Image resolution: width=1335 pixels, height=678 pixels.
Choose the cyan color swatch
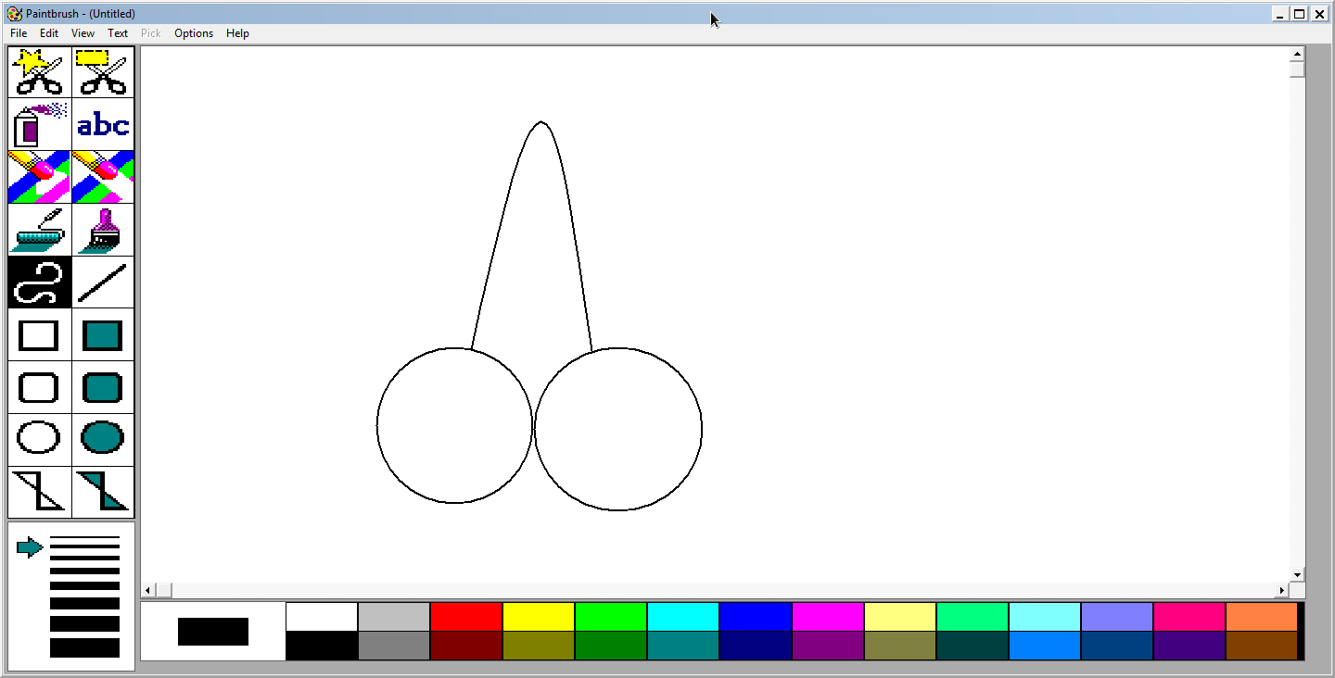pyautogui.click(x=683, y=617)
